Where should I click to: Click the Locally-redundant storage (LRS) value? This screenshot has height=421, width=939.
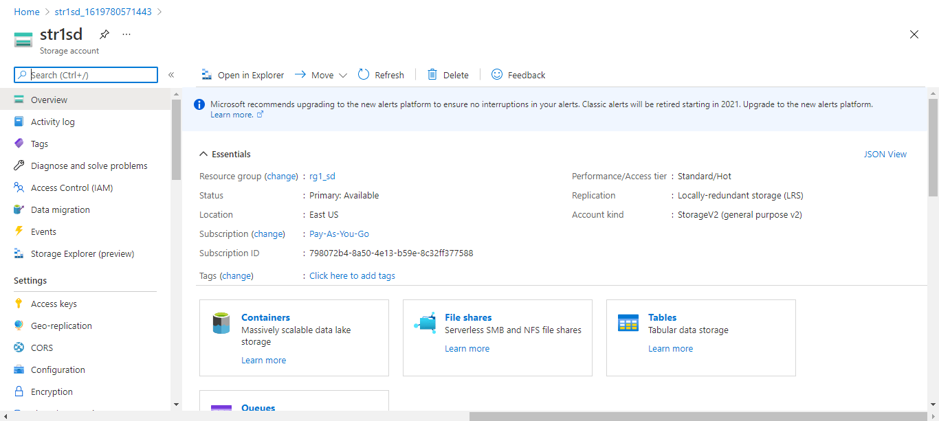pos(740,196)
